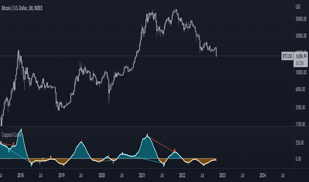Select the BTCUSD price tag
Image resolution: width=309 pixels, height=182 pixels.
(287, 56)
